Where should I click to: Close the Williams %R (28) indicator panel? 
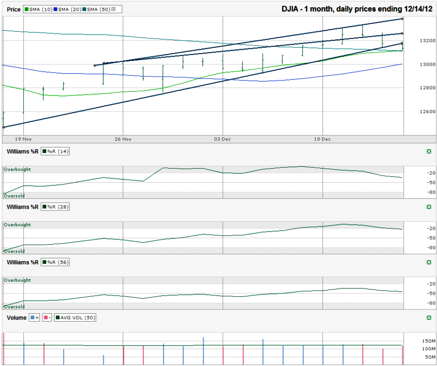[x=429, y=207]
